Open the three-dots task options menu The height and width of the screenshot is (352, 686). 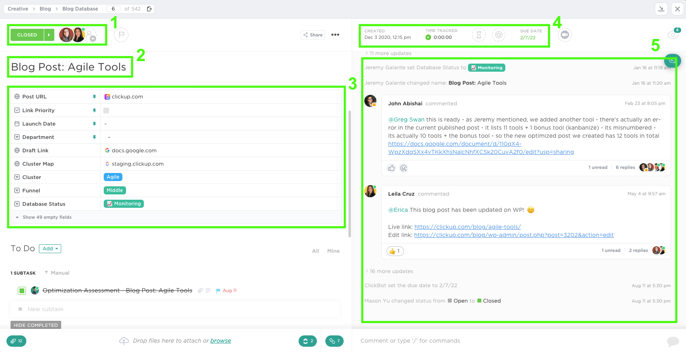[335, 35]
